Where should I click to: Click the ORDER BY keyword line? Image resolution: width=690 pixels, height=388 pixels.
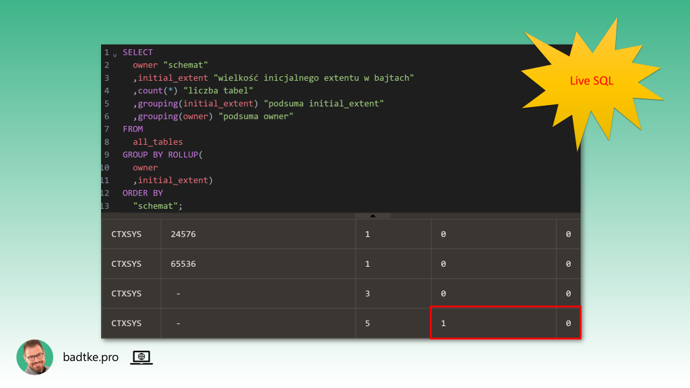point(143,193)
